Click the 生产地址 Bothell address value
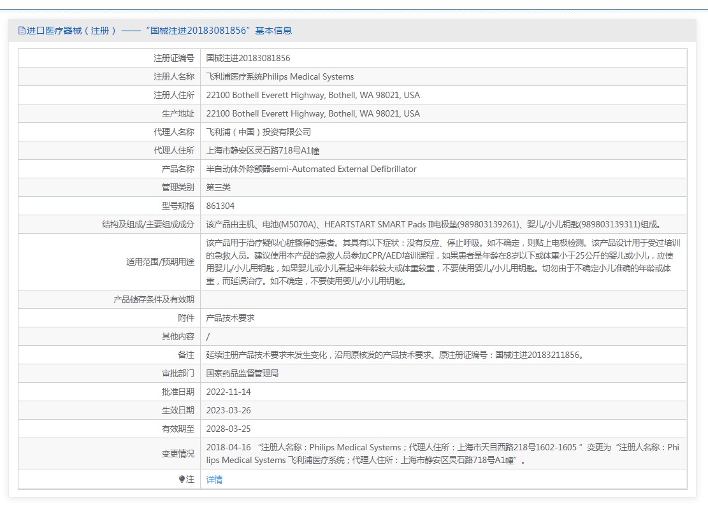Viewport: 708px width, 507px height. [313, 113]
